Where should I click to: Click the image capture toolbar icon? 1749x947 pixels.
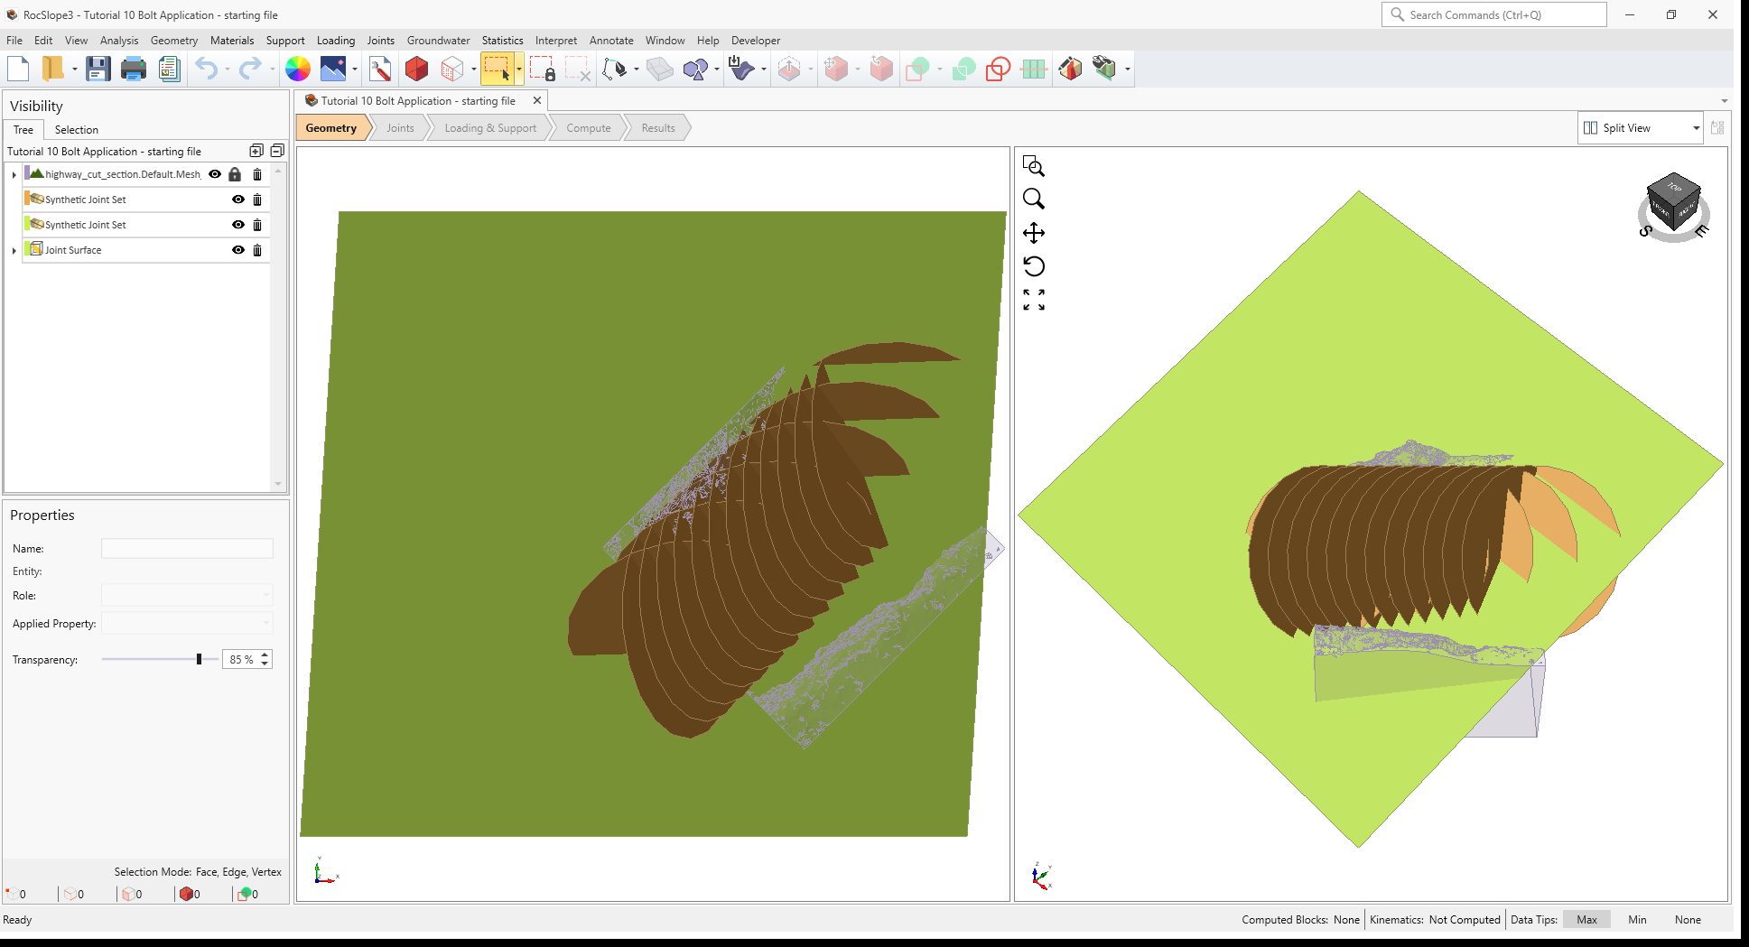click(x=333, y=69)
